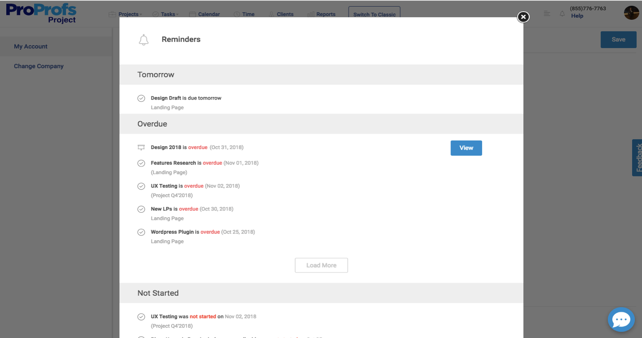Viewport: 642px width, 338px height.
Task: Check off the overdue Features Research task
Action: click(x=141, y=163)
